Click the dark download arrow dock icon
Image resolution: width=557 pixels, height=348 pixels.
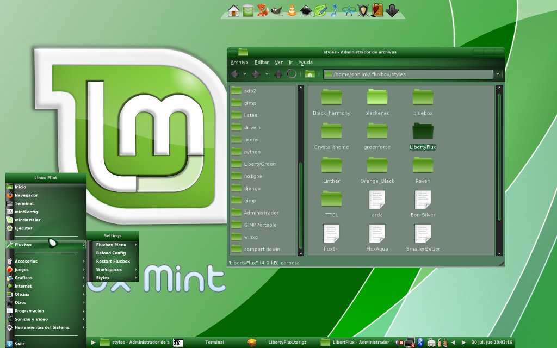tap(392, 11)
